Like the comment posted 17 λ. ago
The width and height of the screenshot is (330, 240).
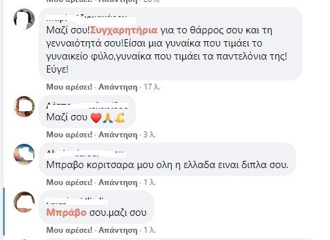[69, 87]
